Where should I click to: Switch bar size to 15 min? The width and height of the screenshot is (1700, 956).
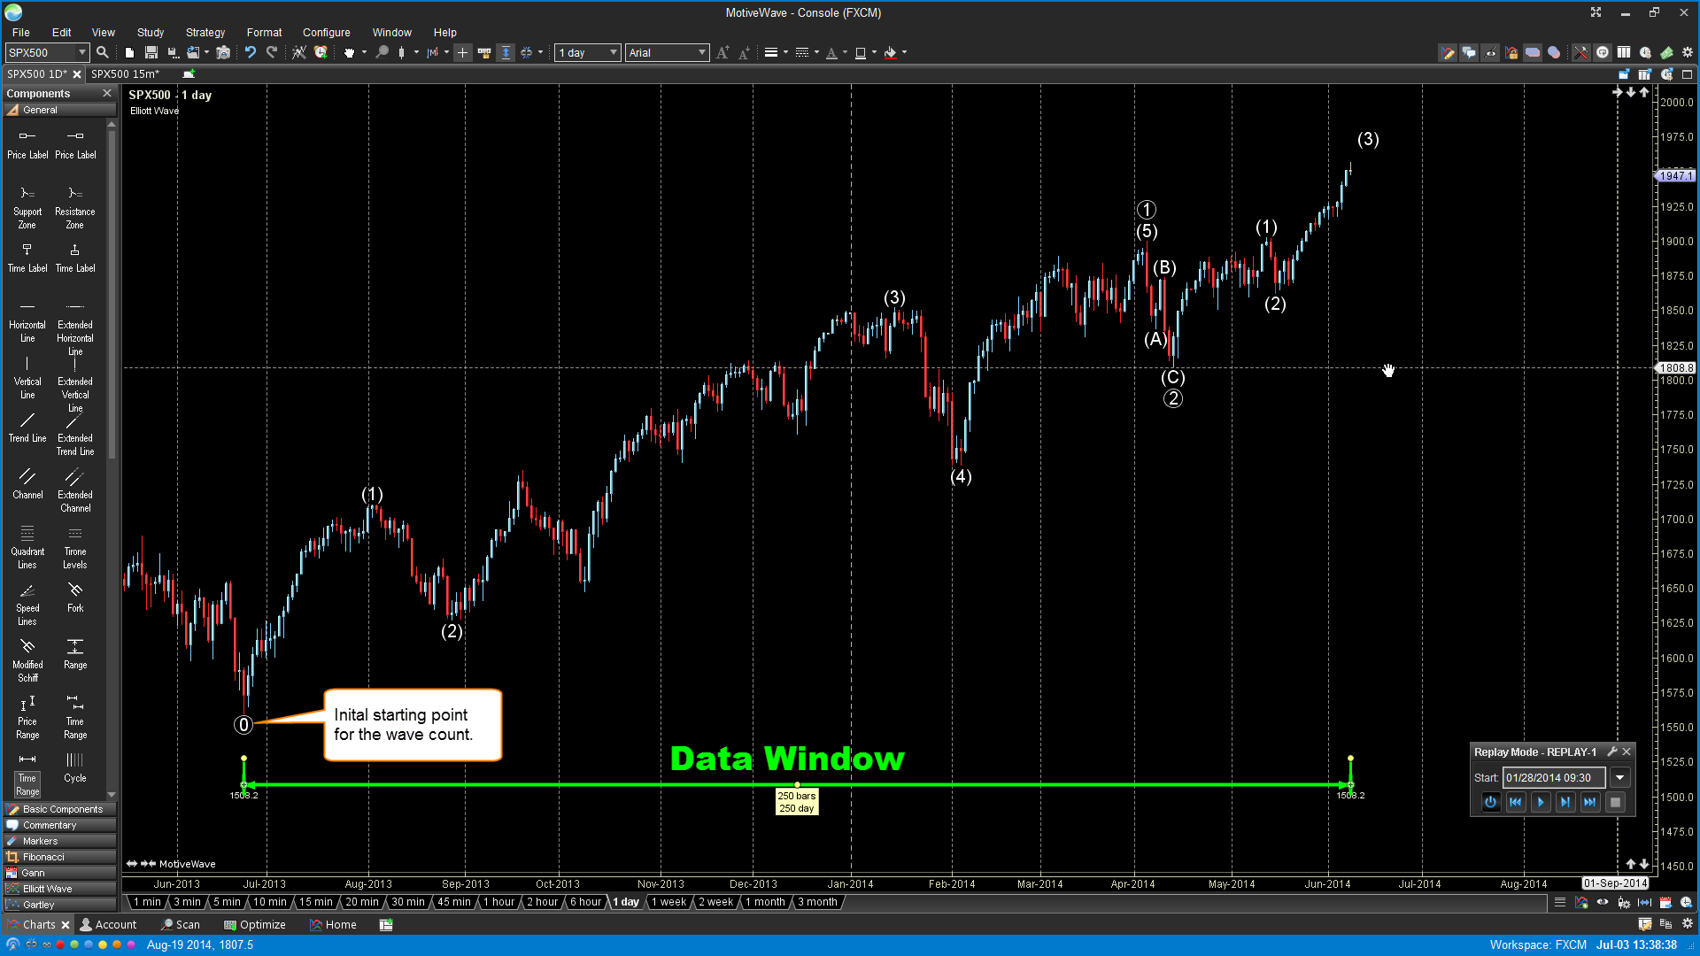[316, 902]
